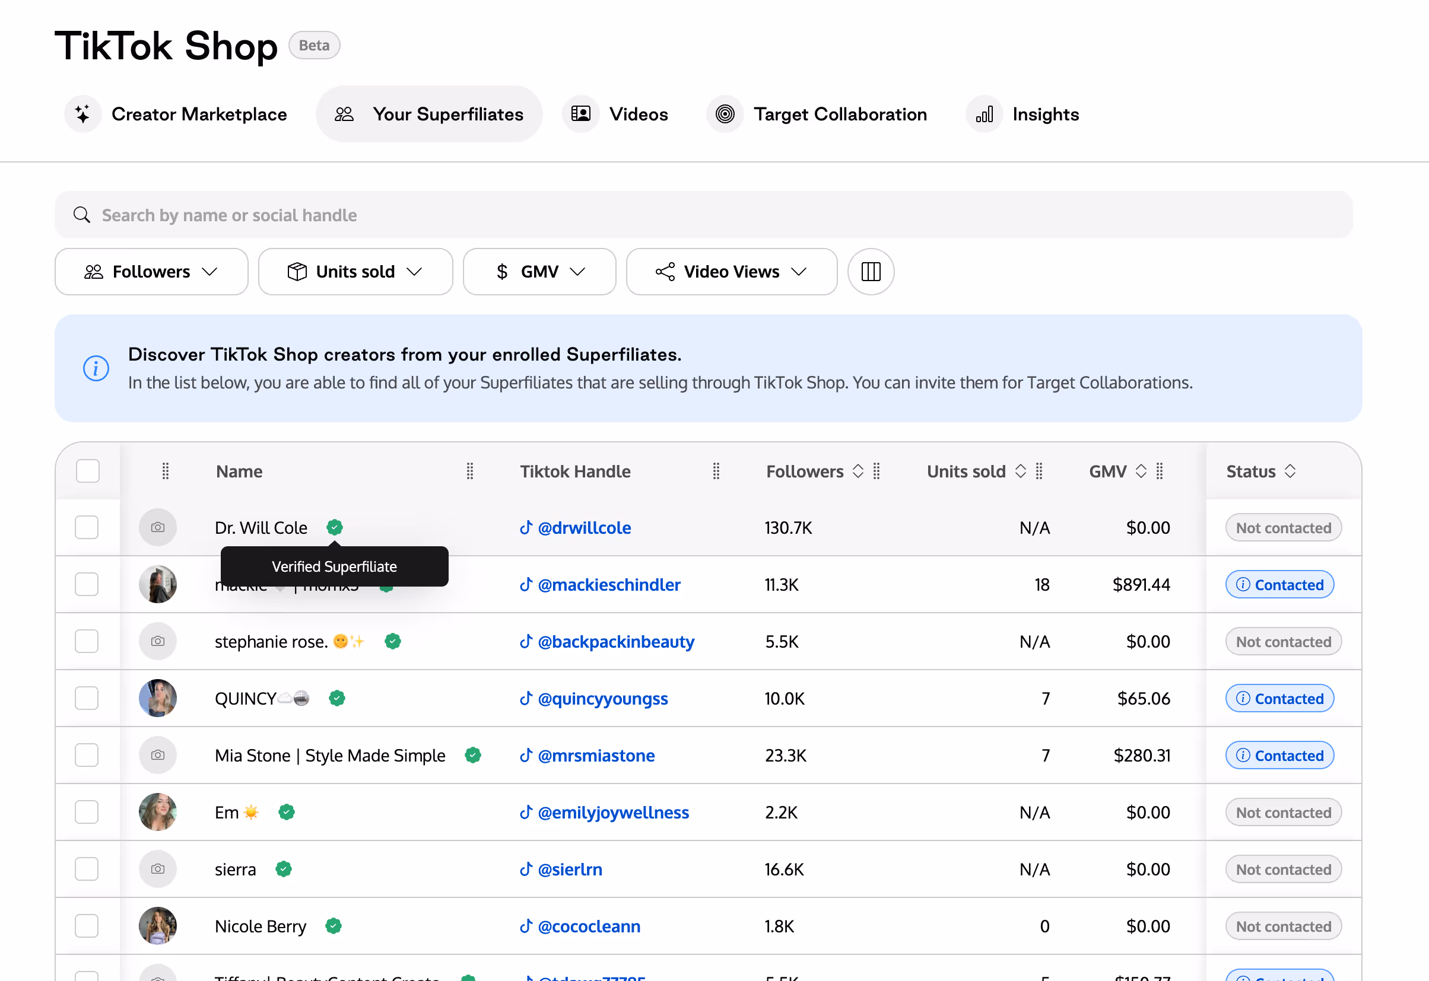Click the Creator Marketplace sparkle icon
This screenshot has width=1429, height=981.
point(82,114)
